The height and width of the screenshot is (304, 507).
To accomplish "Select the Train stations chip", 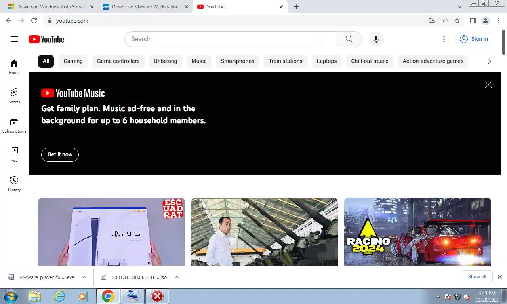I will tap(286, 61).
